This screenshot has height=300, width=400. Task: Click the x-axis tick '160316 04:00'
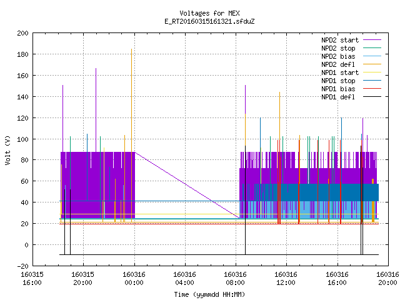pos(185,279)
